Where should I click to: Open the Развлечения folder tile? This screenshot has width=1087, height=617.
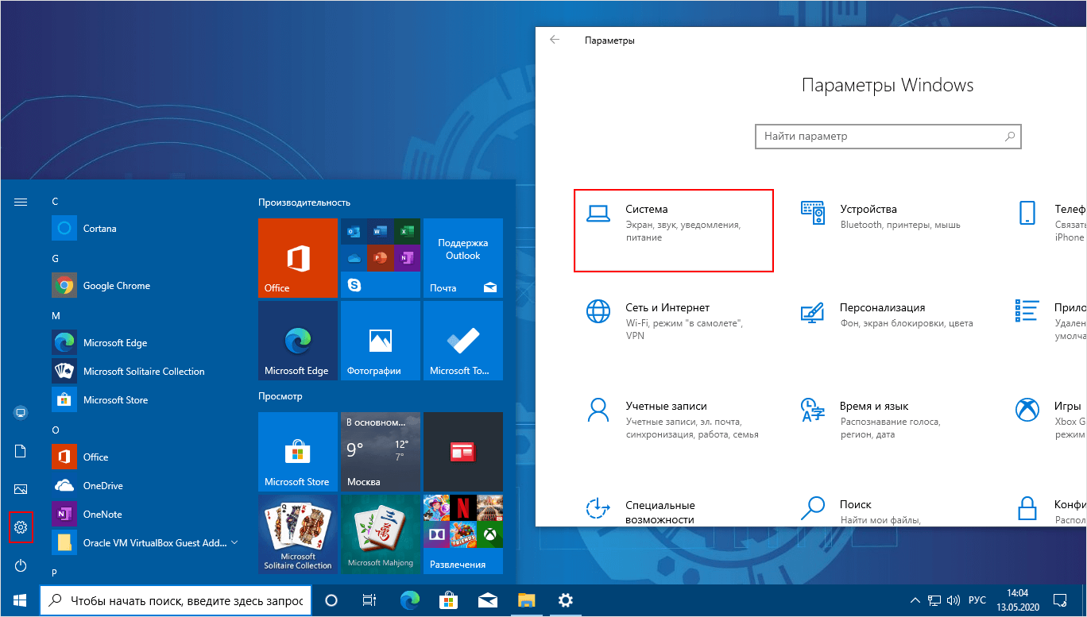point(463,534)
